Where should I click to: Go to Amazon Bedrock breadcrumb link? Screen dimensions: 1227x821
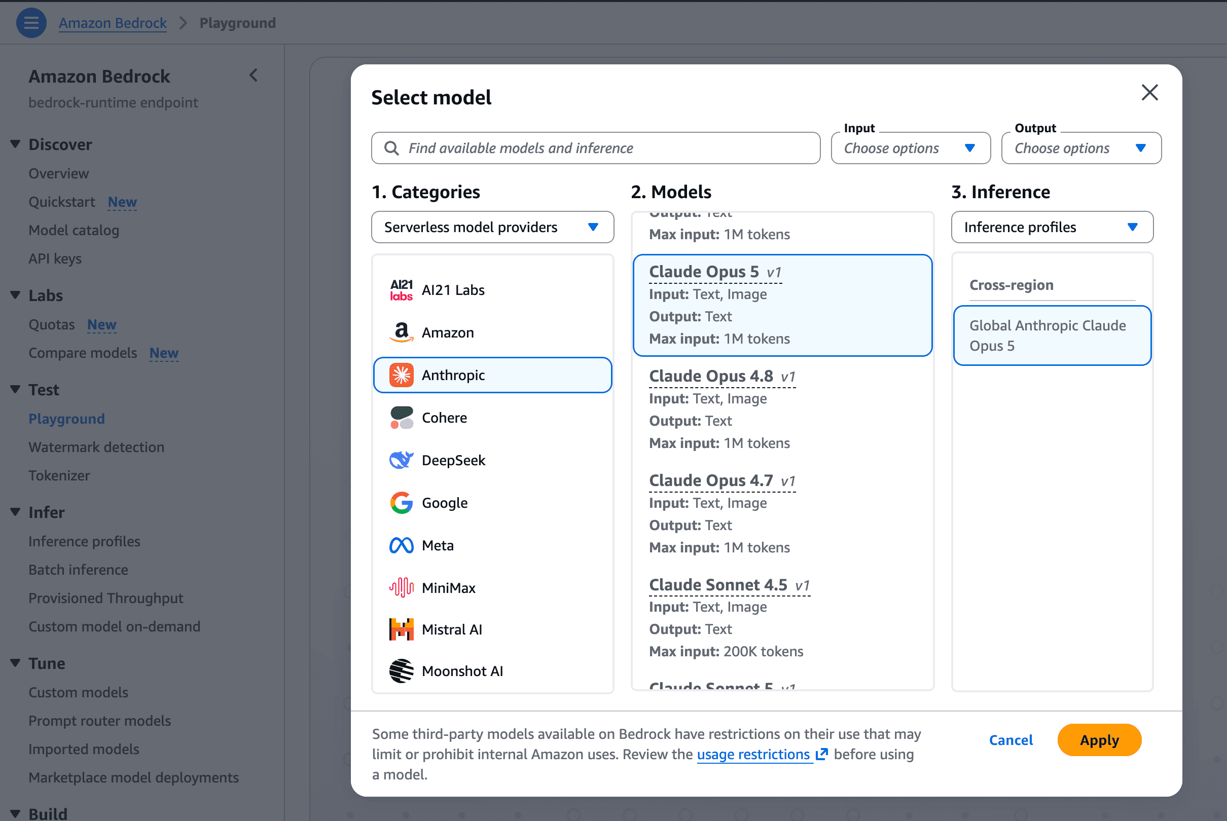tap(113, 23)
